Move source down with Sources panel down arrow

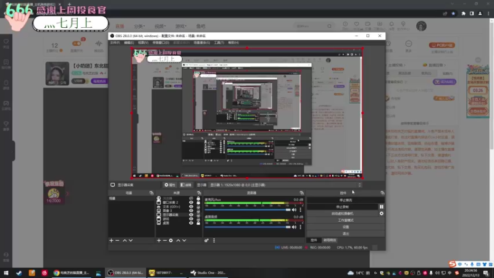click(x=184, y=240)
